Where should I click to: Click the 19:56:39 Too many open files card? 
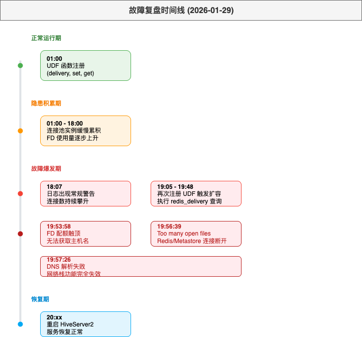196,234
